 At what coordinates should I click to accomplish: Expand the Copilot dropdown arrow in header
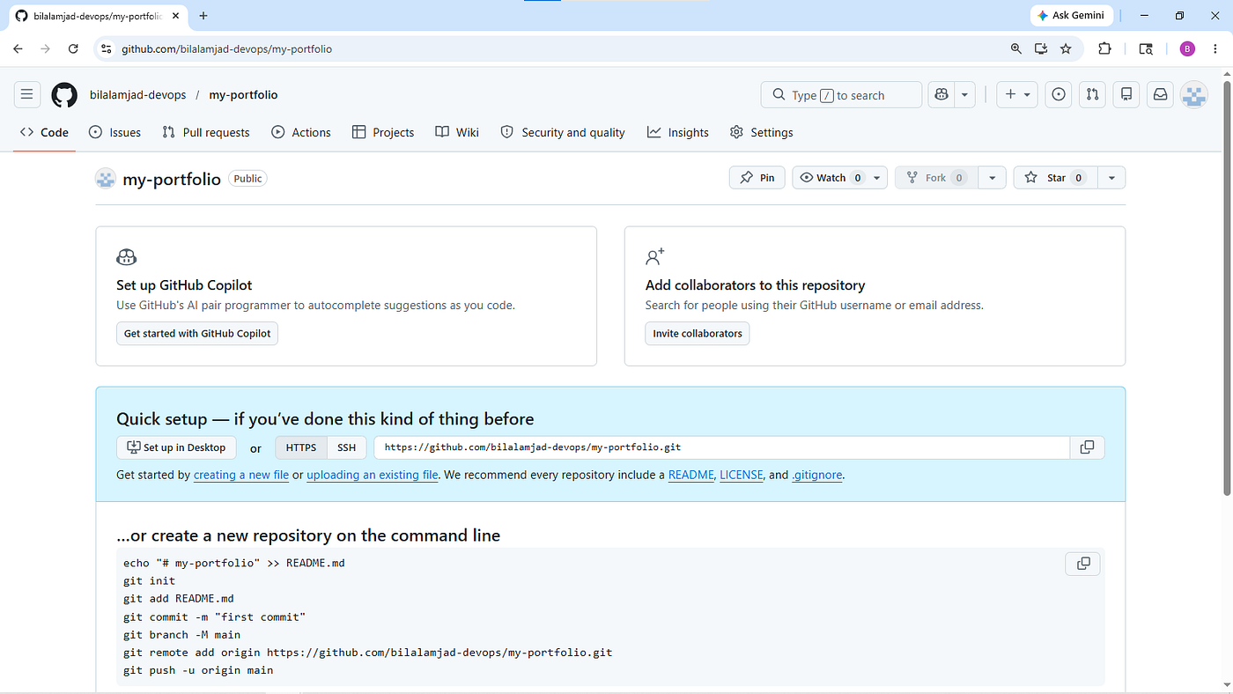[x=965, y=95]
